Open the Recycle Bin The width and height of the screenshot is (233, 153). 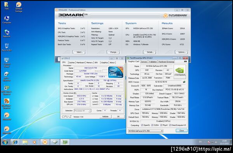7,47
